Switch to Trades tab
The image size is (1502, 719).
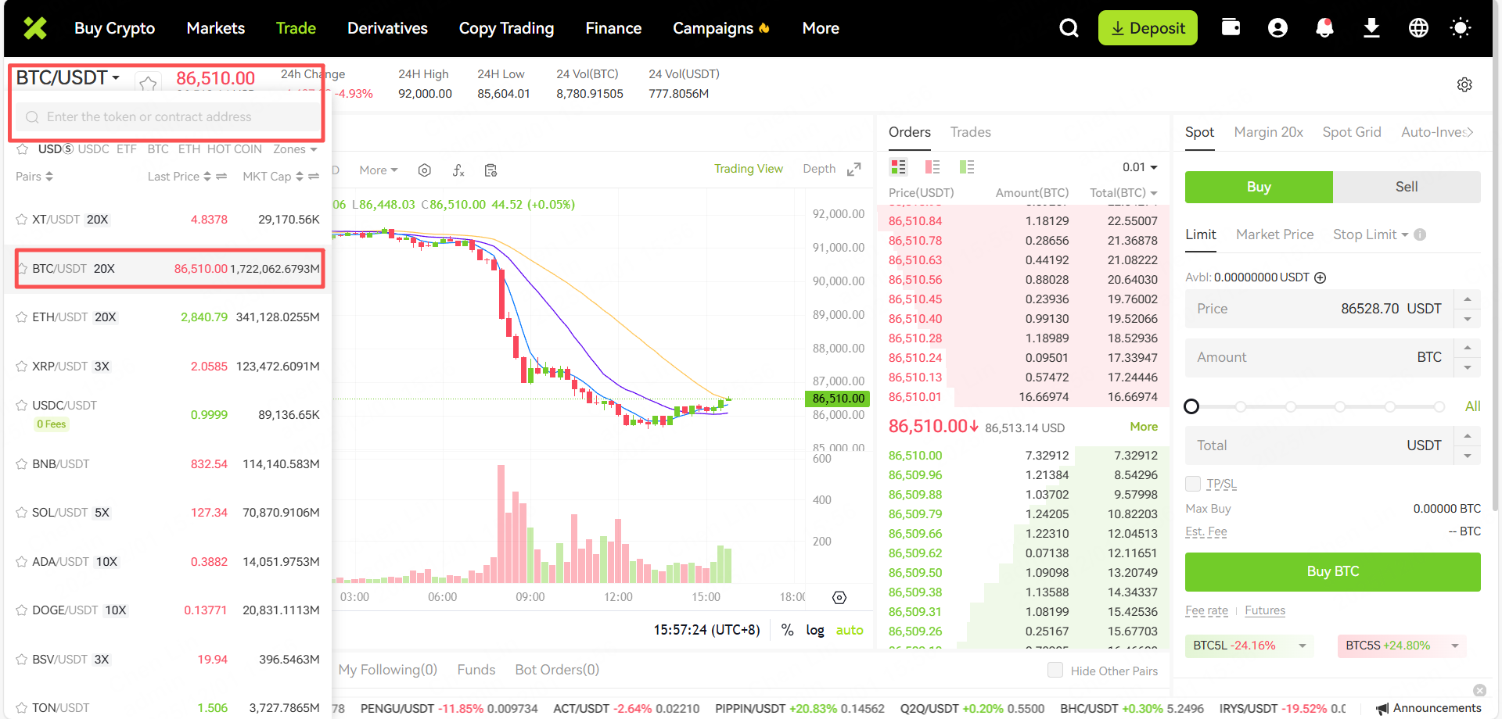pos(970,132)
